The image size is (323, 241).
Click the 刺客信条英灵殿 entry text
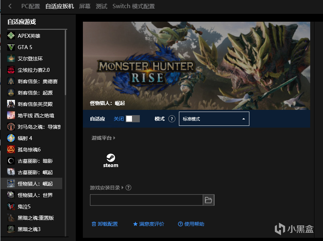(x=35, y=104)
